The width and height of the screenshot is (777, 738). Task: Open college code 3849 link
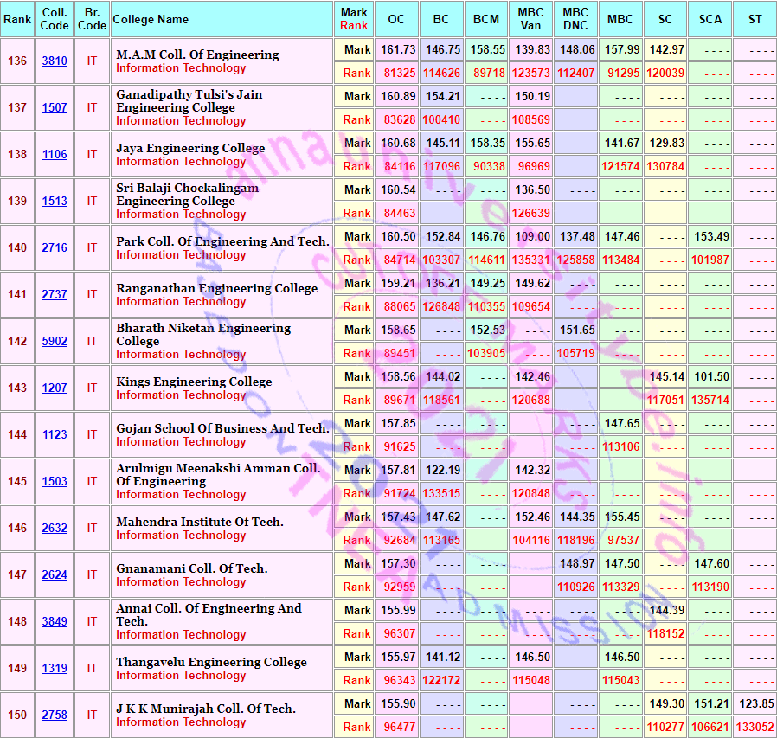click(x=55, y=621)
